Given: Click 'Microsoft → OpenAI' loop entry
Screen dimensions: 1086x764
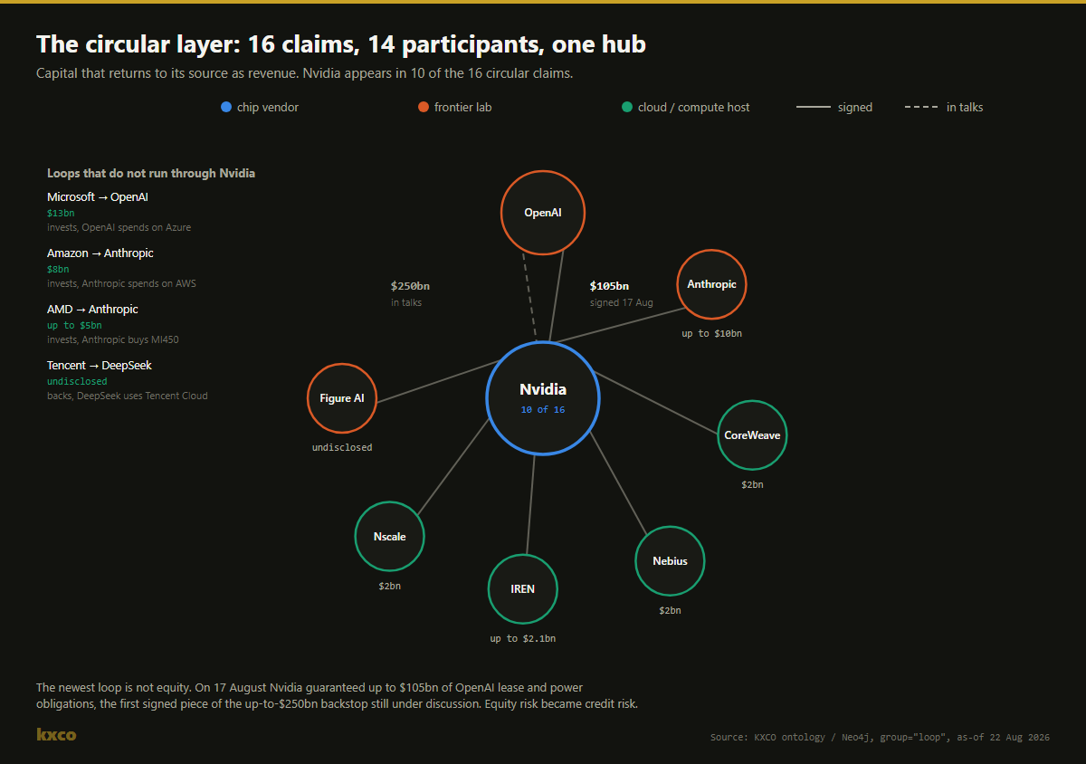Looking at the screenshot, I should 98,196.
